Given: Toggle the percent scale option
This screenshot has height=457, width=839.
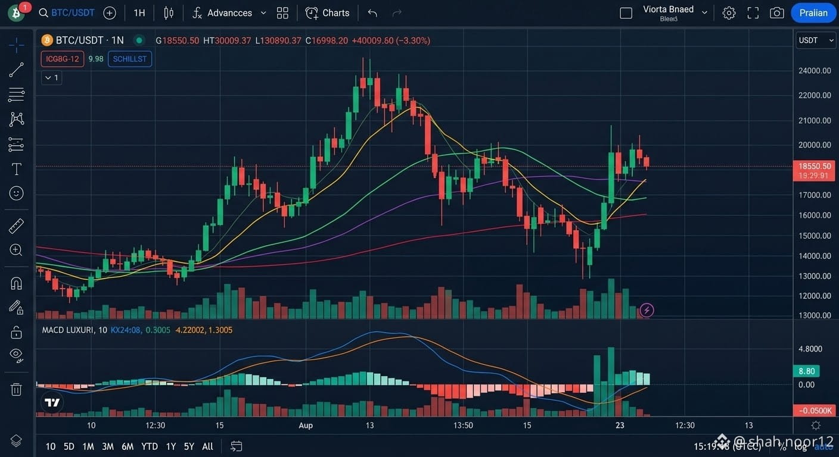Looking at the screenshot, I should point(782,446).
